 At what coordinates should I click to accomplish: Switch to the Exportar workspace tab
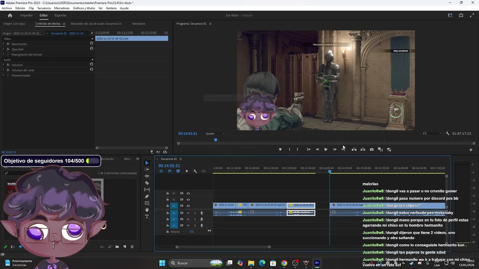(x=61, y=15)
